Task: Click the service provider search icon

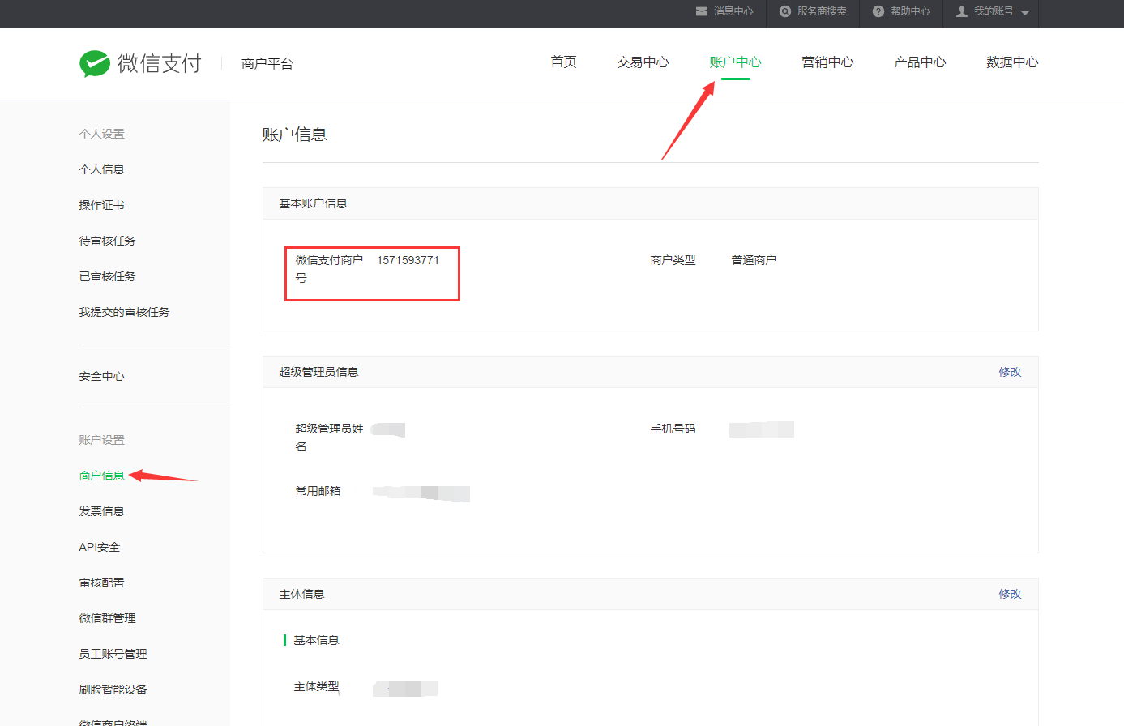Action: point(784,11)
